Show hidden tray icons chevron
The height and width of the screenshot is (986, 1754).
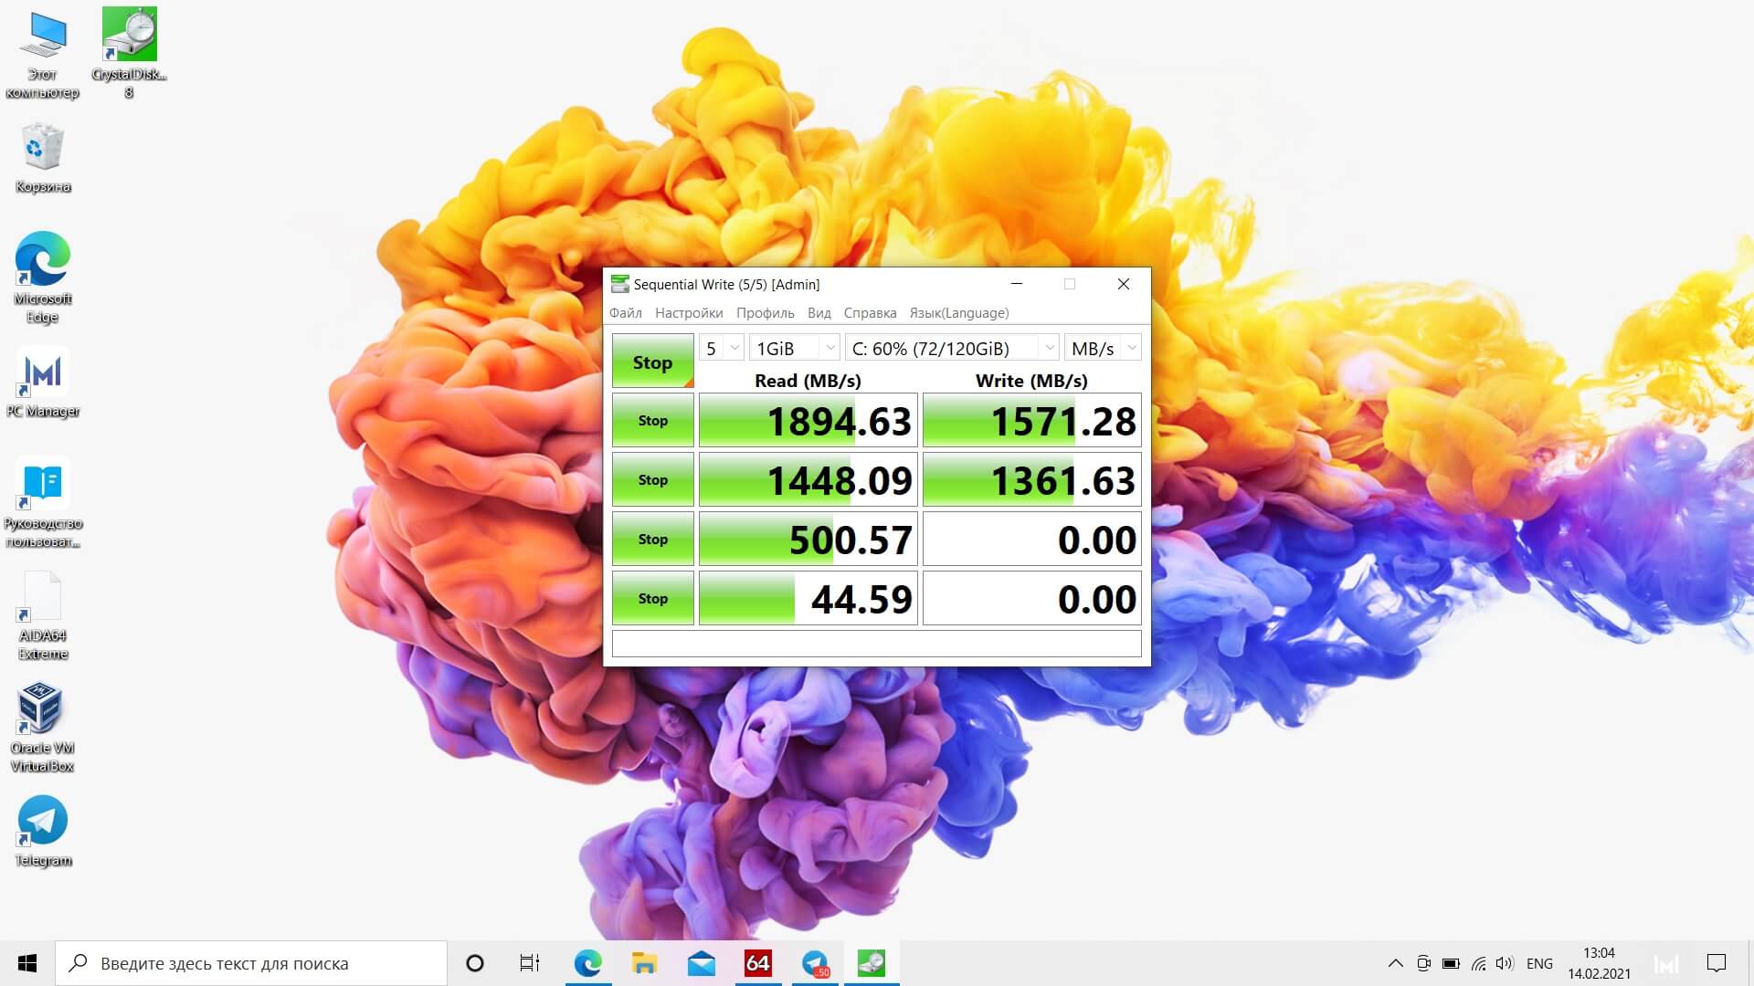1395,963
